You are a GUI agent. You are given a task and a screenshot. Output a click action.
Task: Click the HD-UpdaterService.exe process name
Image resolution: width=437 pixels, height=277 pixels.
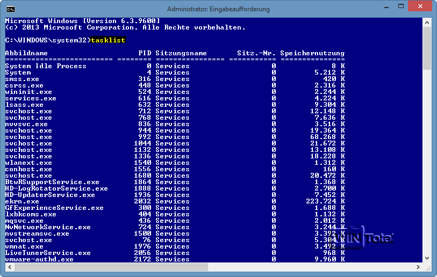pyautogui.click(x=50, y=195)
